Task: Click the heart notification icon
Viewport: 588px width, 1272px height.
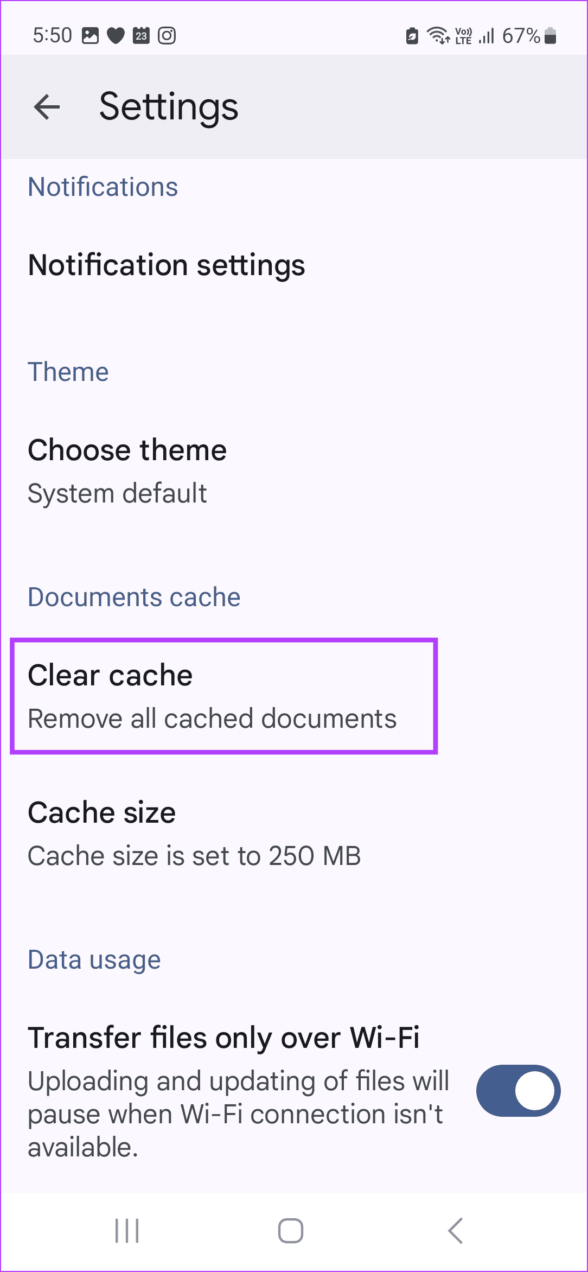Action: coord(115,36)
